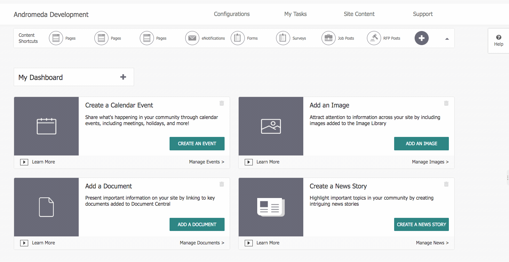The image size is (509, 262).
Task: Follow the Manage Images link
Action: (430, 162)
